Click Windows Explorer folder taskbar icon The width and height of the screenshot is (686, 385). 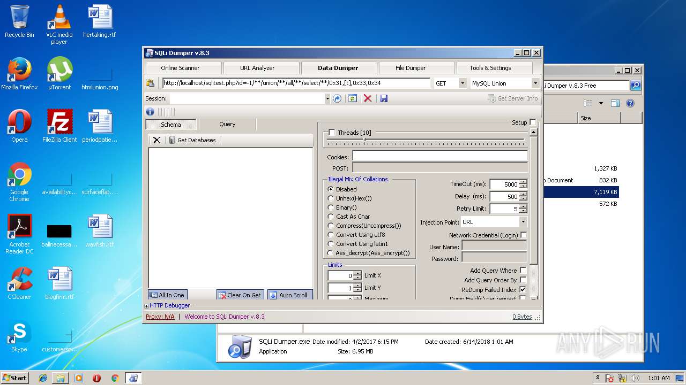click(61, 378)
